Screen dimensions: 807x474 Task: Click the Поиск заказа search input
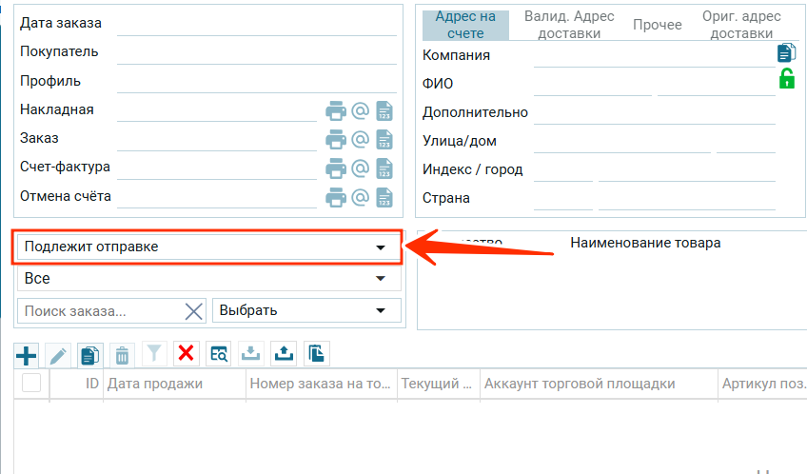tap(100, 310)
